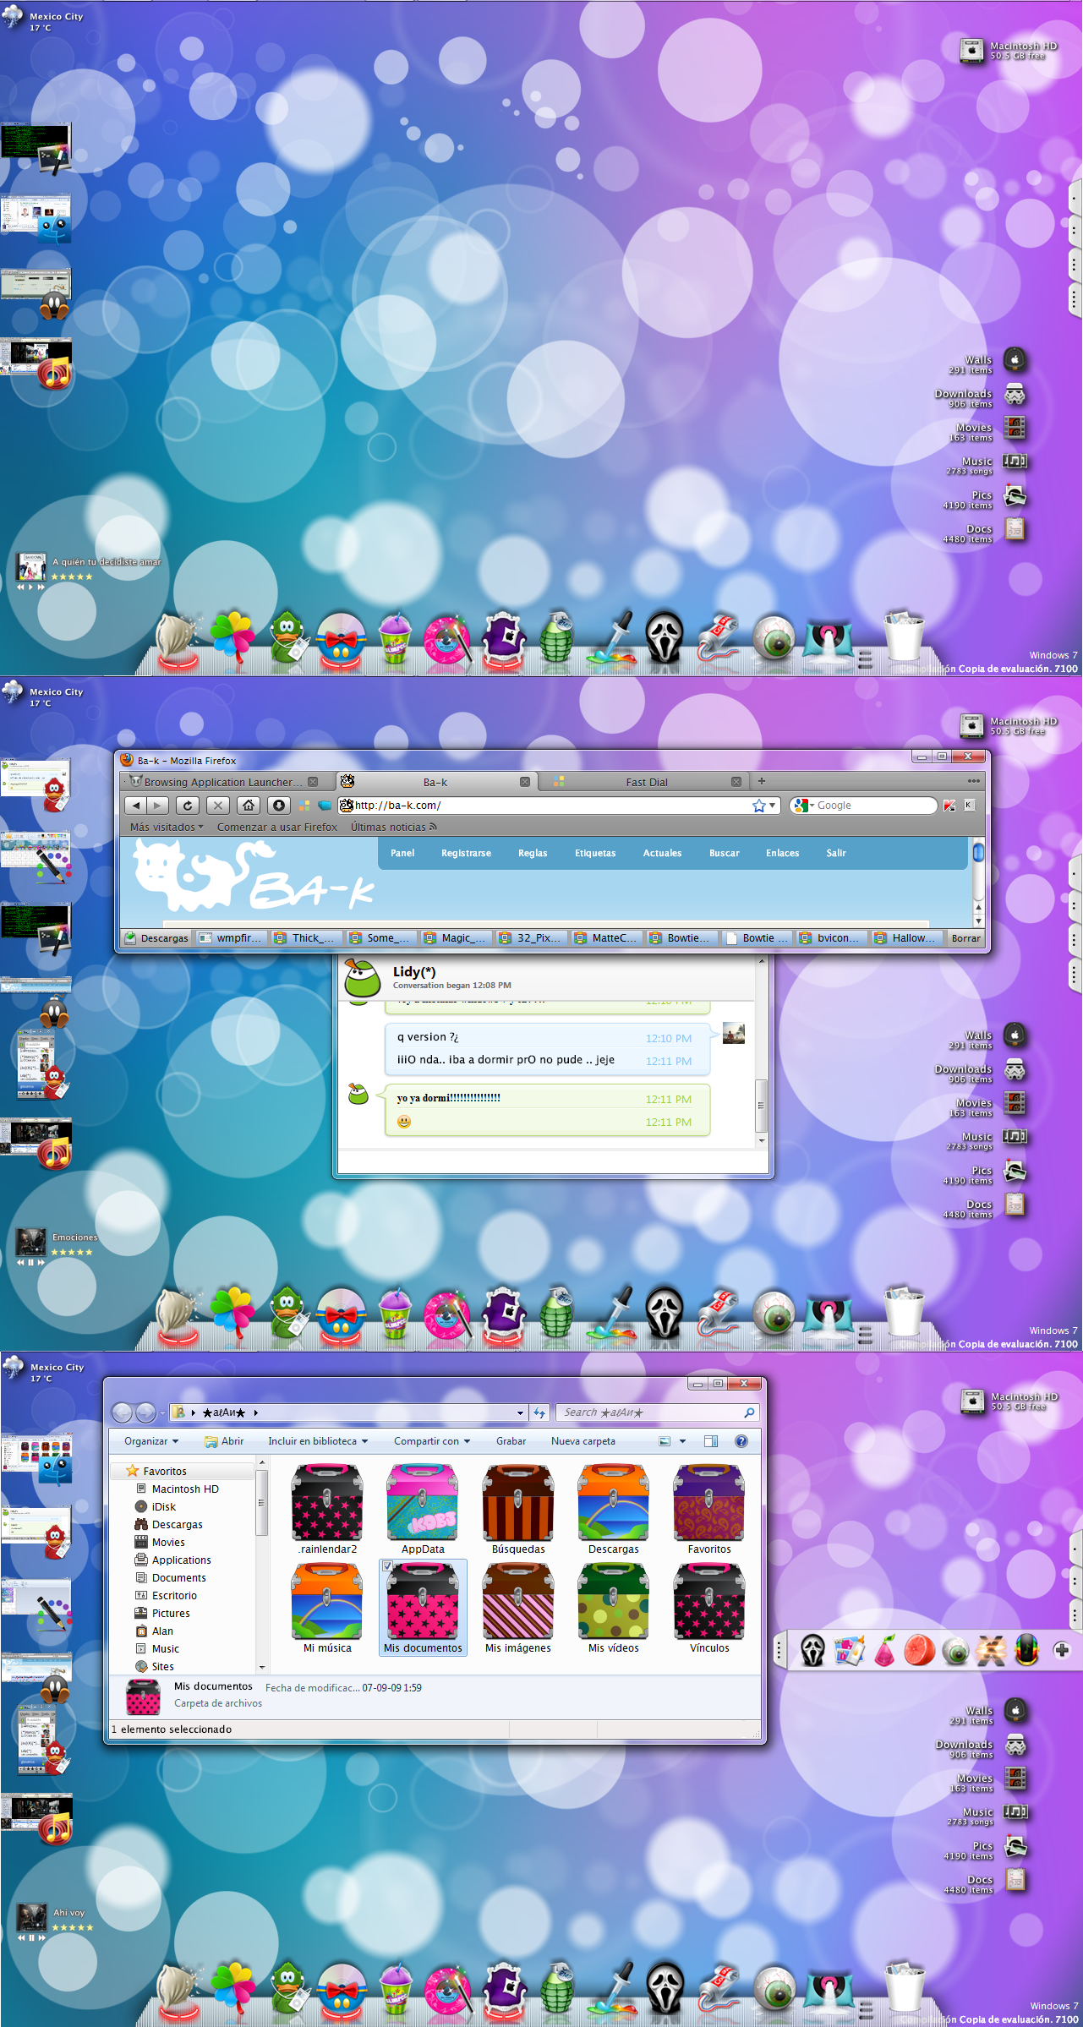This screenshot has height=2027, width=1083.
Task: Click in the Explorer Search field
Action: point(651,1412)
